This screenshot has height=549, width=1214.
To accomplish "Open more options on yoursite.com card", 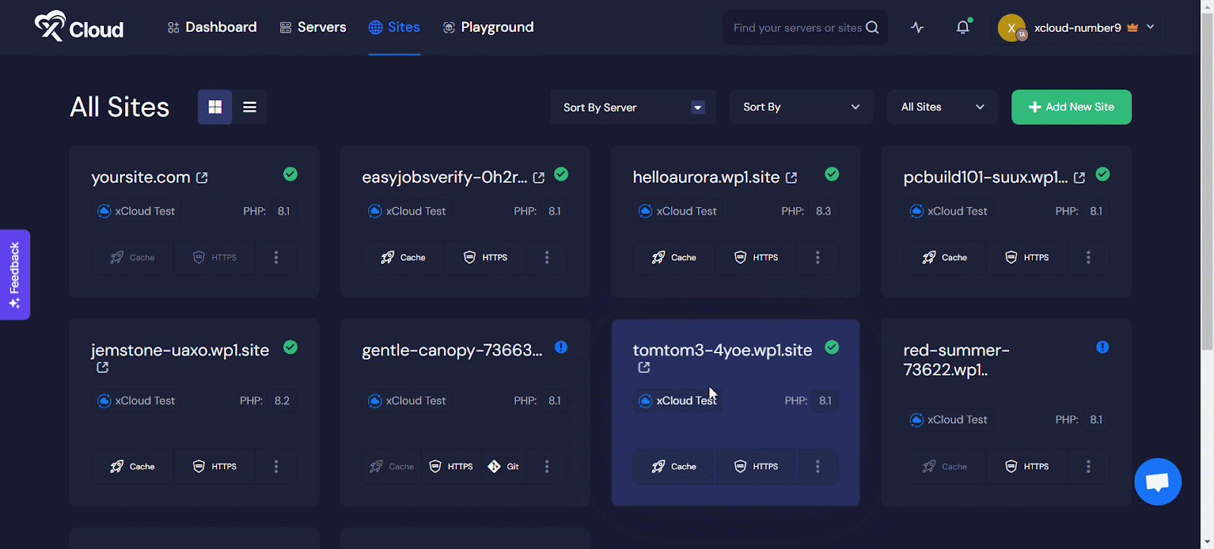I will pos(276,258).
